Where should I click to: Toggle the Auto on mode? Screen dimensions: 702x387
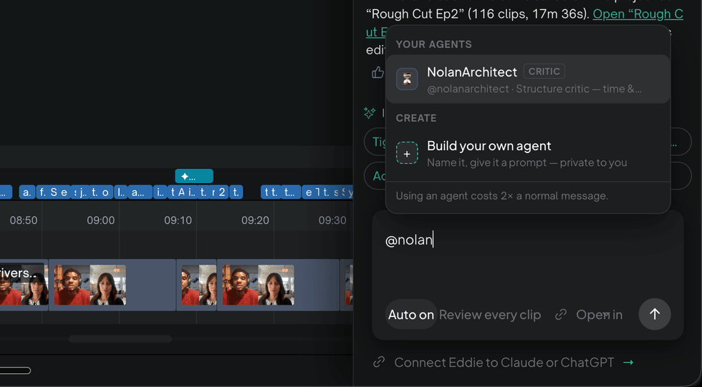click(410, 315)
